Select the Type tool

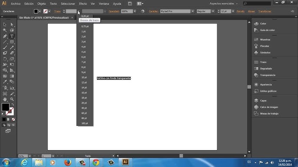12,36
